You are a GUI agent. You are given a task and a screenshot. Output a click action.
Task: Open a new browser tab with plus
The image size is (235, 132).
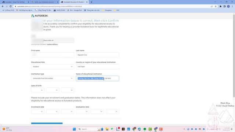[x=91, y=2]
